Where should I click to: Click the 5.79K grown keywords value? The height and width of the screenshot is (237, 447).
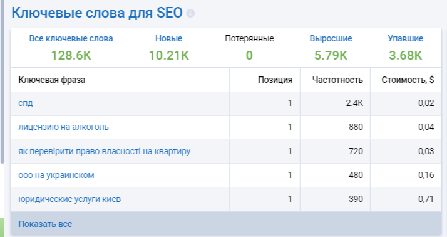[x=331, y=55]
